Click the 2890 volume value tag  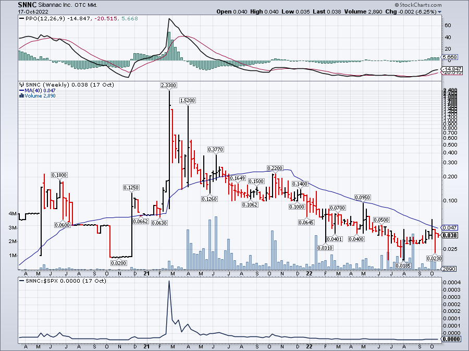(x=449, y=269)
